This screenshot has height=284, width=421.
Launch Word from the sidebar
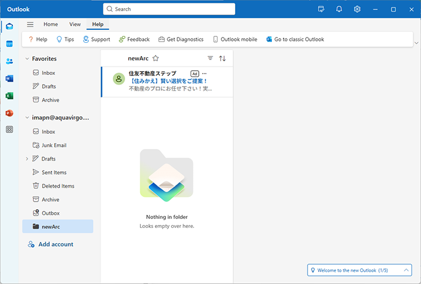9,78
